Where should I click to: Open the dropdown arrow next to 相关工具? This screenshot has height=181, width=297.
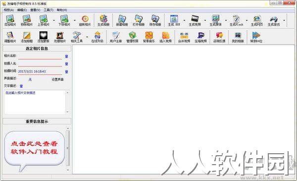point(87,37)
